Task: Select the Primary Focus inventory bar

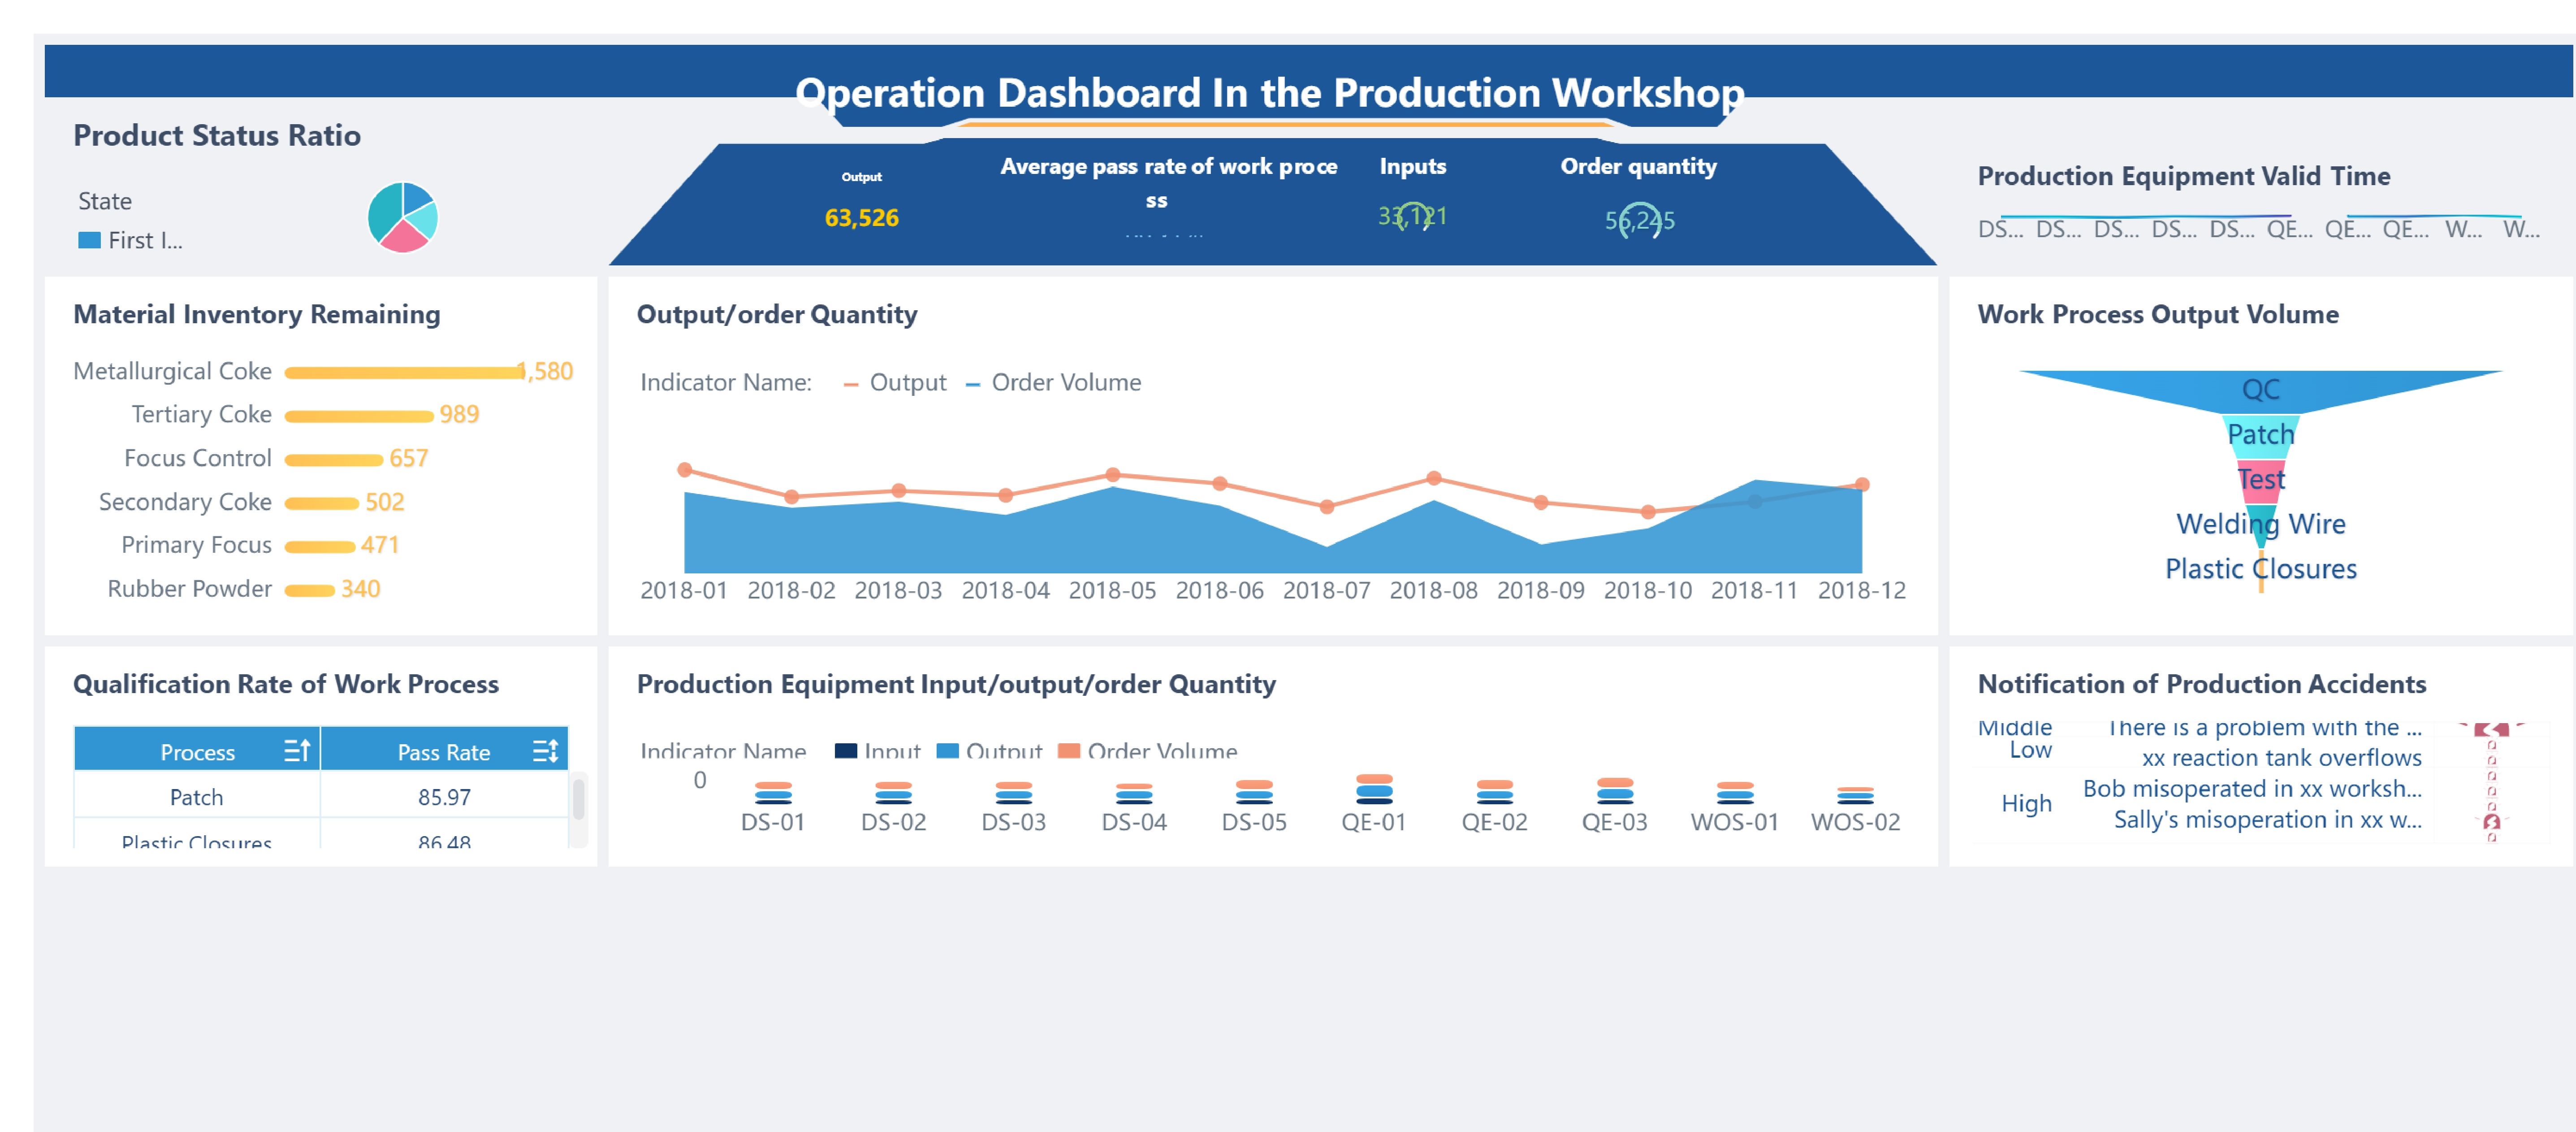Action: click(x=320, y=547)
